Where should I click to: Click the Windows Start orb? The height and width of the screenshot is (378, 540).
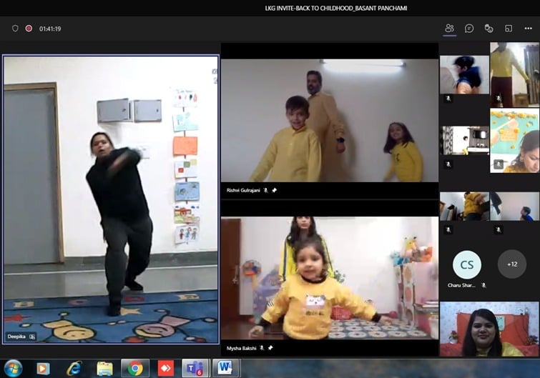coord(13,368)
